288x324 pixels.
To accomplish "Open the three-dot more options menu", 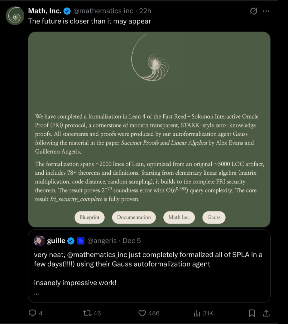I will (x=266, y=11).
